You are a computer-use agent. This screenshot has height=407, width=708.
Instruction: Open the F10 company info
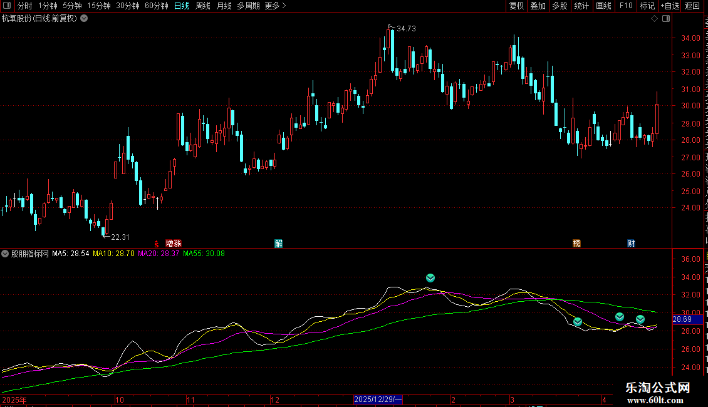[626, 6]
